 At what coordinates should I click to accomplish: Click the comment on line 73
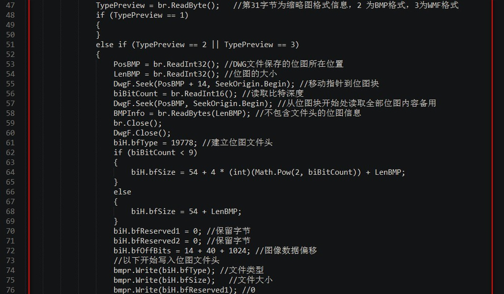pyautogui.click(x=166, y=260)
